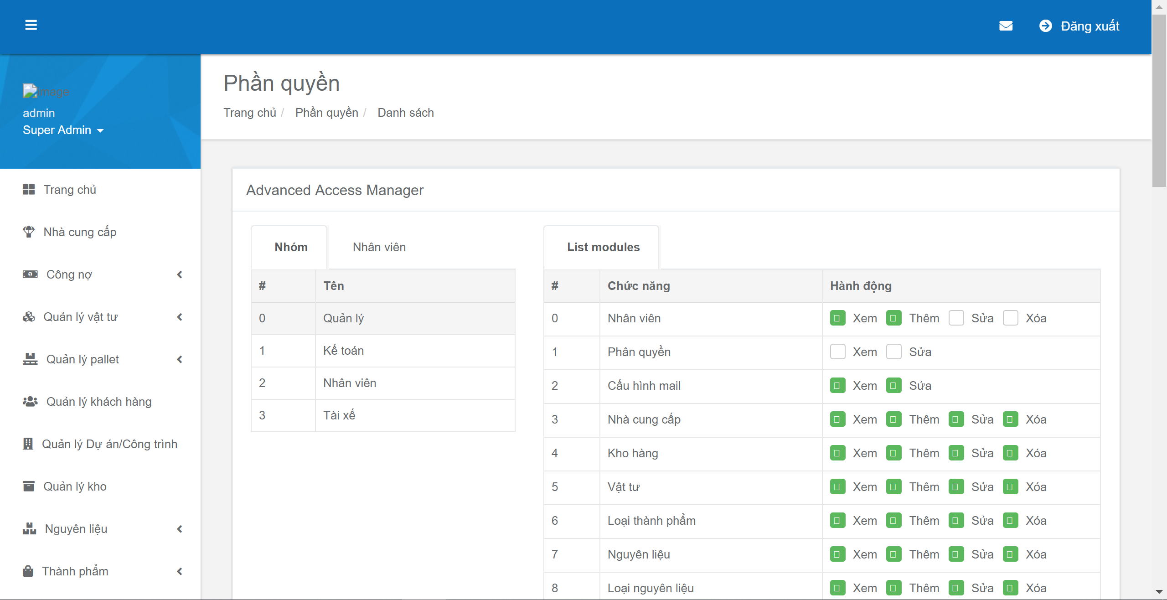Click the Quản lý khách hàng users icon
This screenshot has width=1167, height=600.
[30, 402]
